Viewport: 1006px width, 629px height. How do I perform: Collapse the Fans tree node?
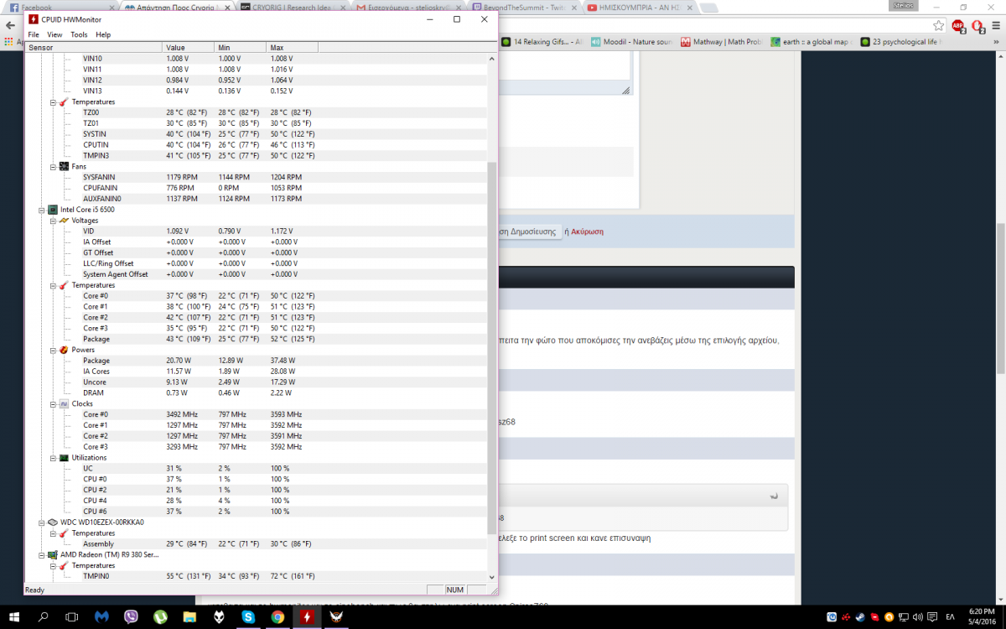pyautogui.click(x=52, y=166)
